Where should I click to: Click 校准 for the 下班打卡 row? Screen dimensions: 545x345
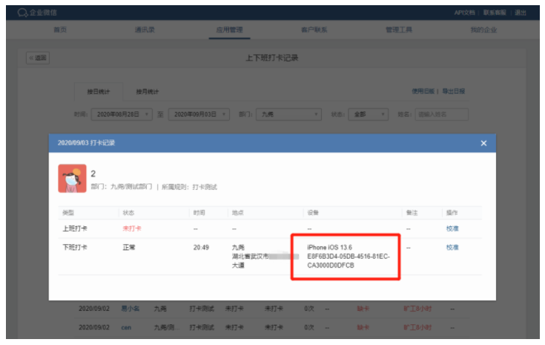point(452,248)
